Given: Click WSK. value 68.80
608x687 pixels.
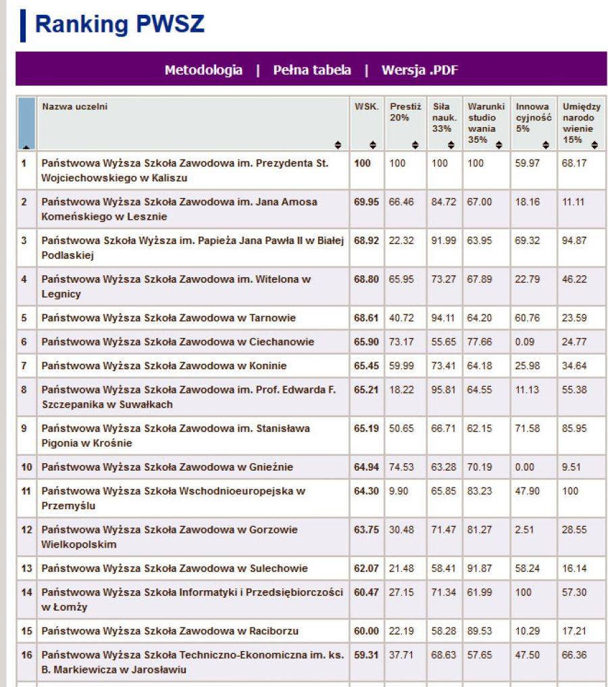Looking at the screenshot, I should click(x=366, y=279).
